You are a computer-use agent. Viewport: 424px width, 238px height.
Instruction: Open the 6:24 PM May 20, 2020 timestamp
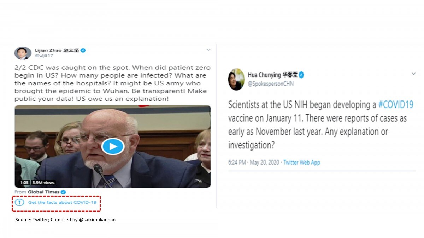point(253,163)
